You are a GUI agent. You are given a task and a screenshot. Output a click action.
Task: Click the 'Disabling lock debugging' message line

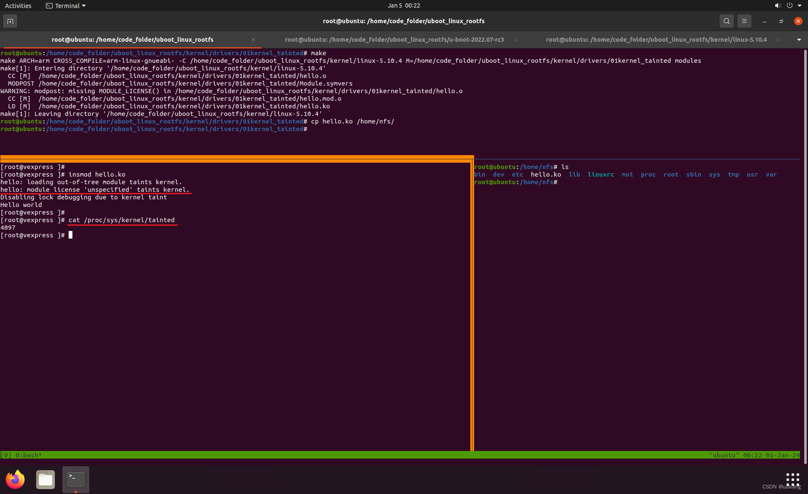coord(84,197)
